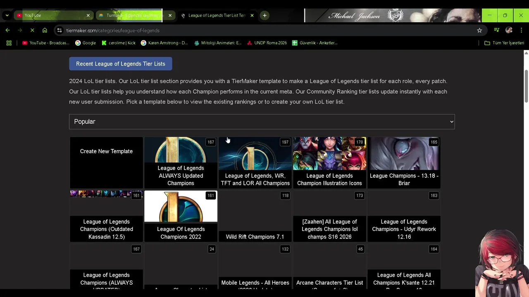Open the Karen Amstrong bookmark
The height and width of the screenshot is (297, 529).
click(164, 43)
